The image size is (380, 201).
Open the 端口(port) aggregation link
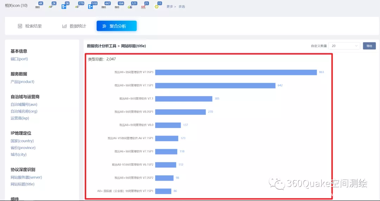19,59
